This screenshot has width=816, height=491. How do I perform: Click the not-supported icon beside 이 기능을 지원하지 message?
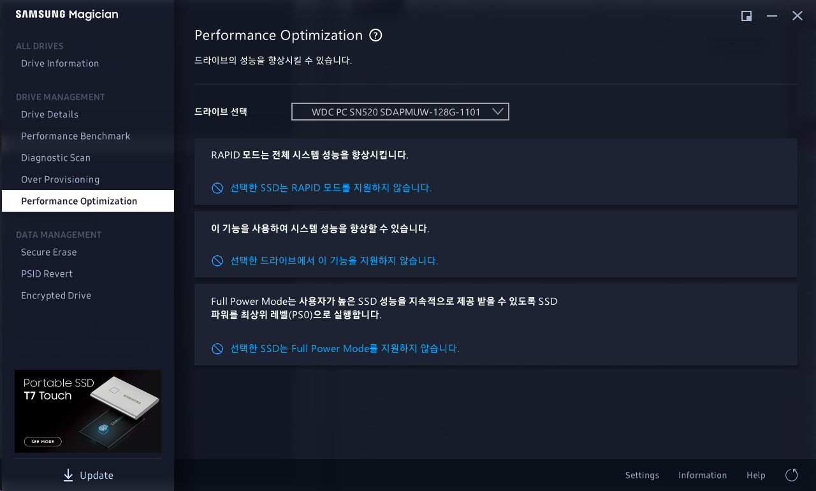[x=217, y=261]
